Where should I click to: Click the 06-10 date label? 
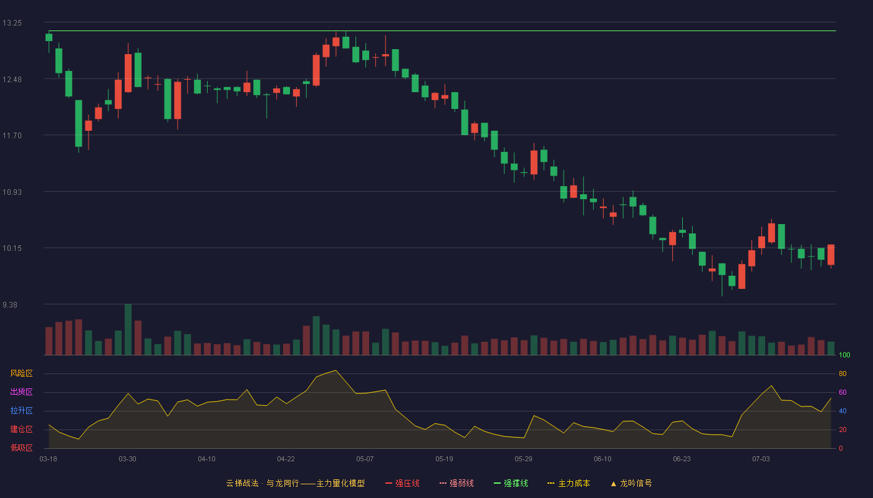pos(602,459)
